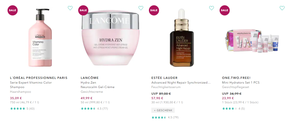The width and height of the screenshot is (286, 123).
Task: Click SALE badge on One.Two.Free! set
Action: pyautogui.click(x=225, y=10)
